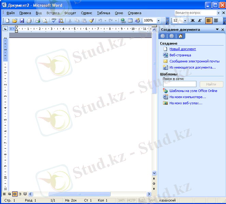Screen dimensions: 226x204
Task: Create a new blank document icon
Action: click(8, 21)
